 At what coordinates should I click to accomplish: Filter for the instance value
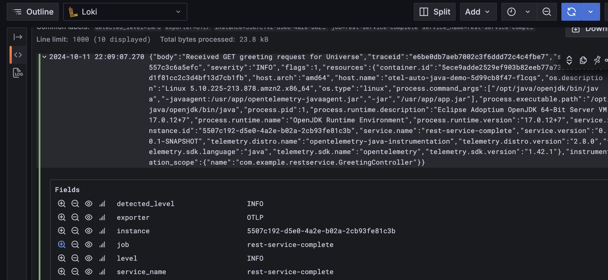point(62,231)
